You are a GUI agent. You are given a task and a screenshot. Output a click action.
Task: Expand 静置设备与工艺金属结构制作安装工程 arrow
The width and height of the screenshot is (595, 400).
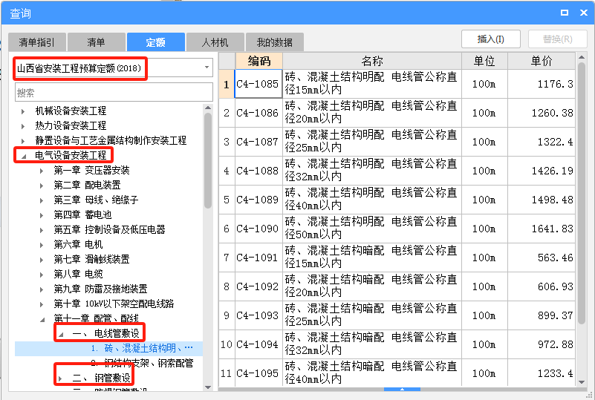(x=23, y=141)
